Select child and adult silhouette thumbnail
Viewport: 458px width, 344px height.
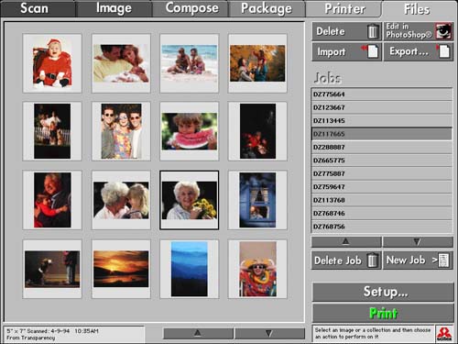tap(52, 269)
